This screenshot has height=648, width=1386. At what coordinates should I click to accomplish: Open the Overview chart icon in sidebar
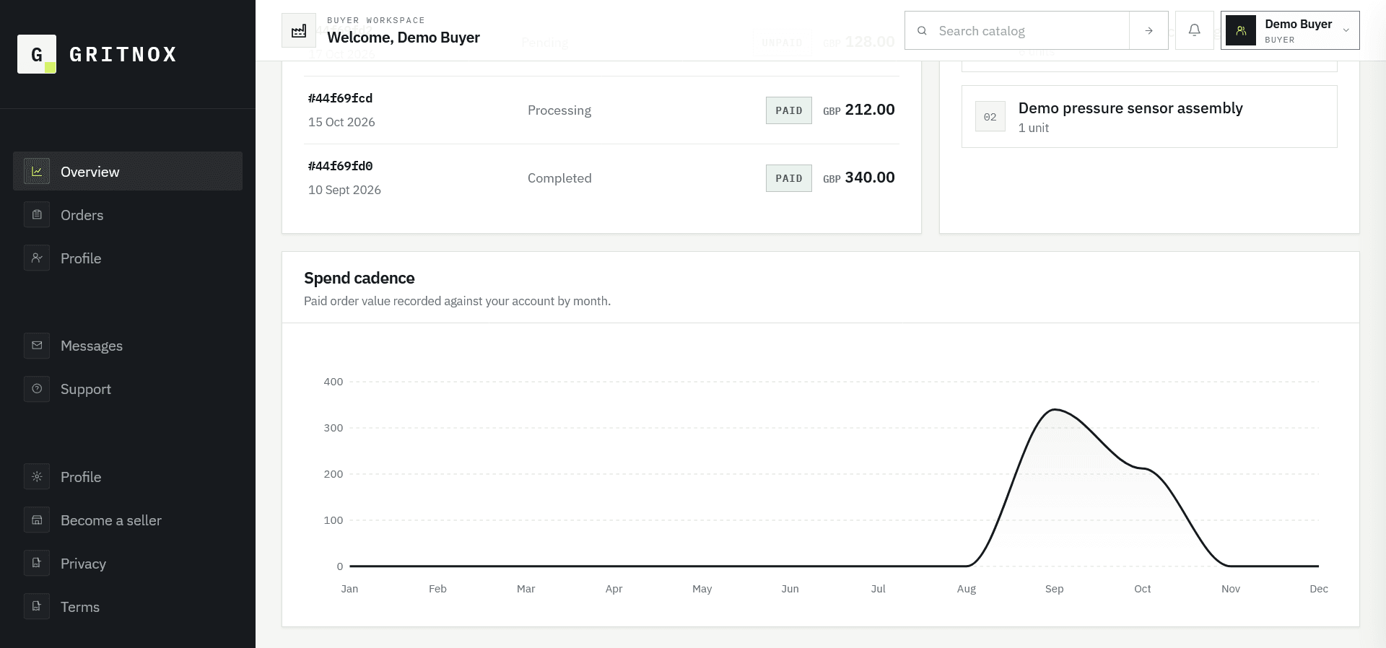[x=37, y=171]
